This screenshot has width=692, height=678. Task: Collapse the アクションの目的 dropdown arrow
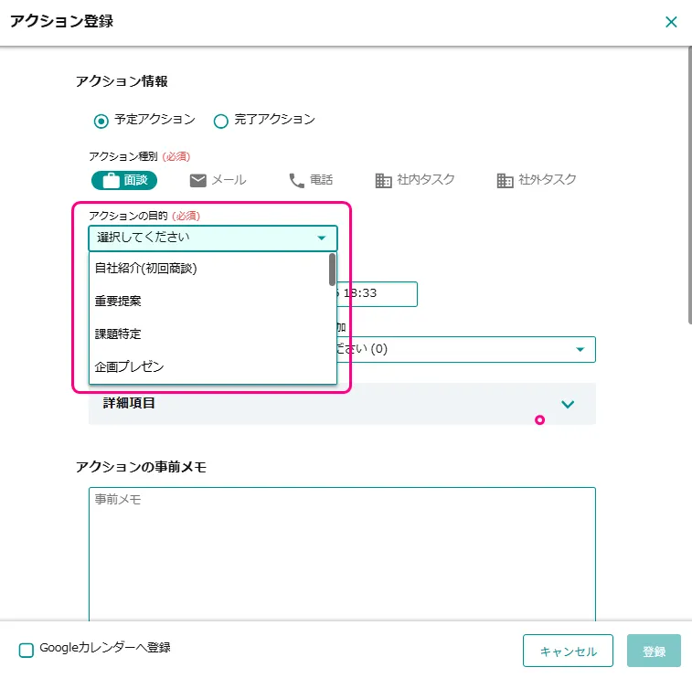(x=321, y=238)
